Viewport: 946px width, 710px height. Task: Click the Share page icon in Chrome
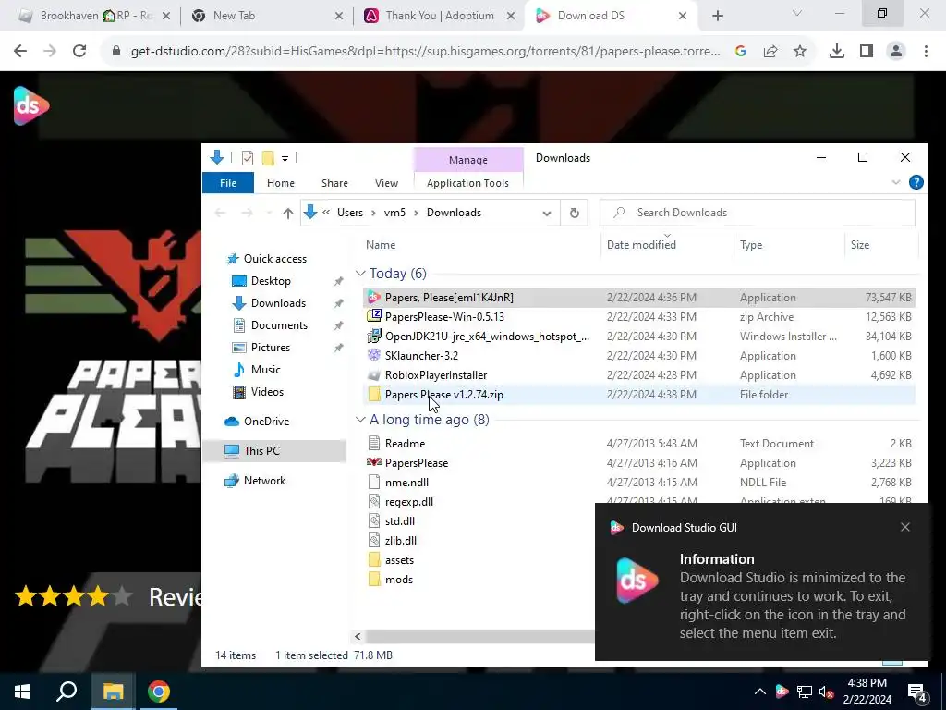tap(770, 52)
